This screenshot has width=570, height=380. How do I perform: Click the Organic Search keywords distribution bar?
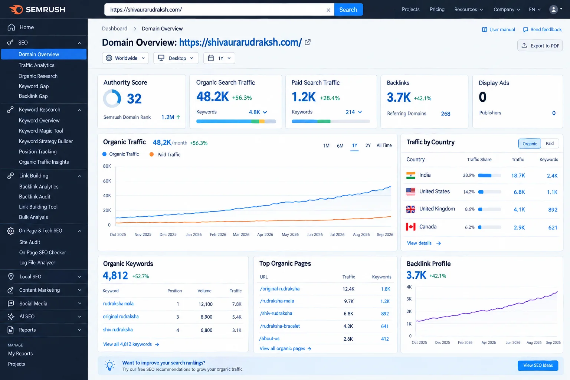[x=236, y=121]
